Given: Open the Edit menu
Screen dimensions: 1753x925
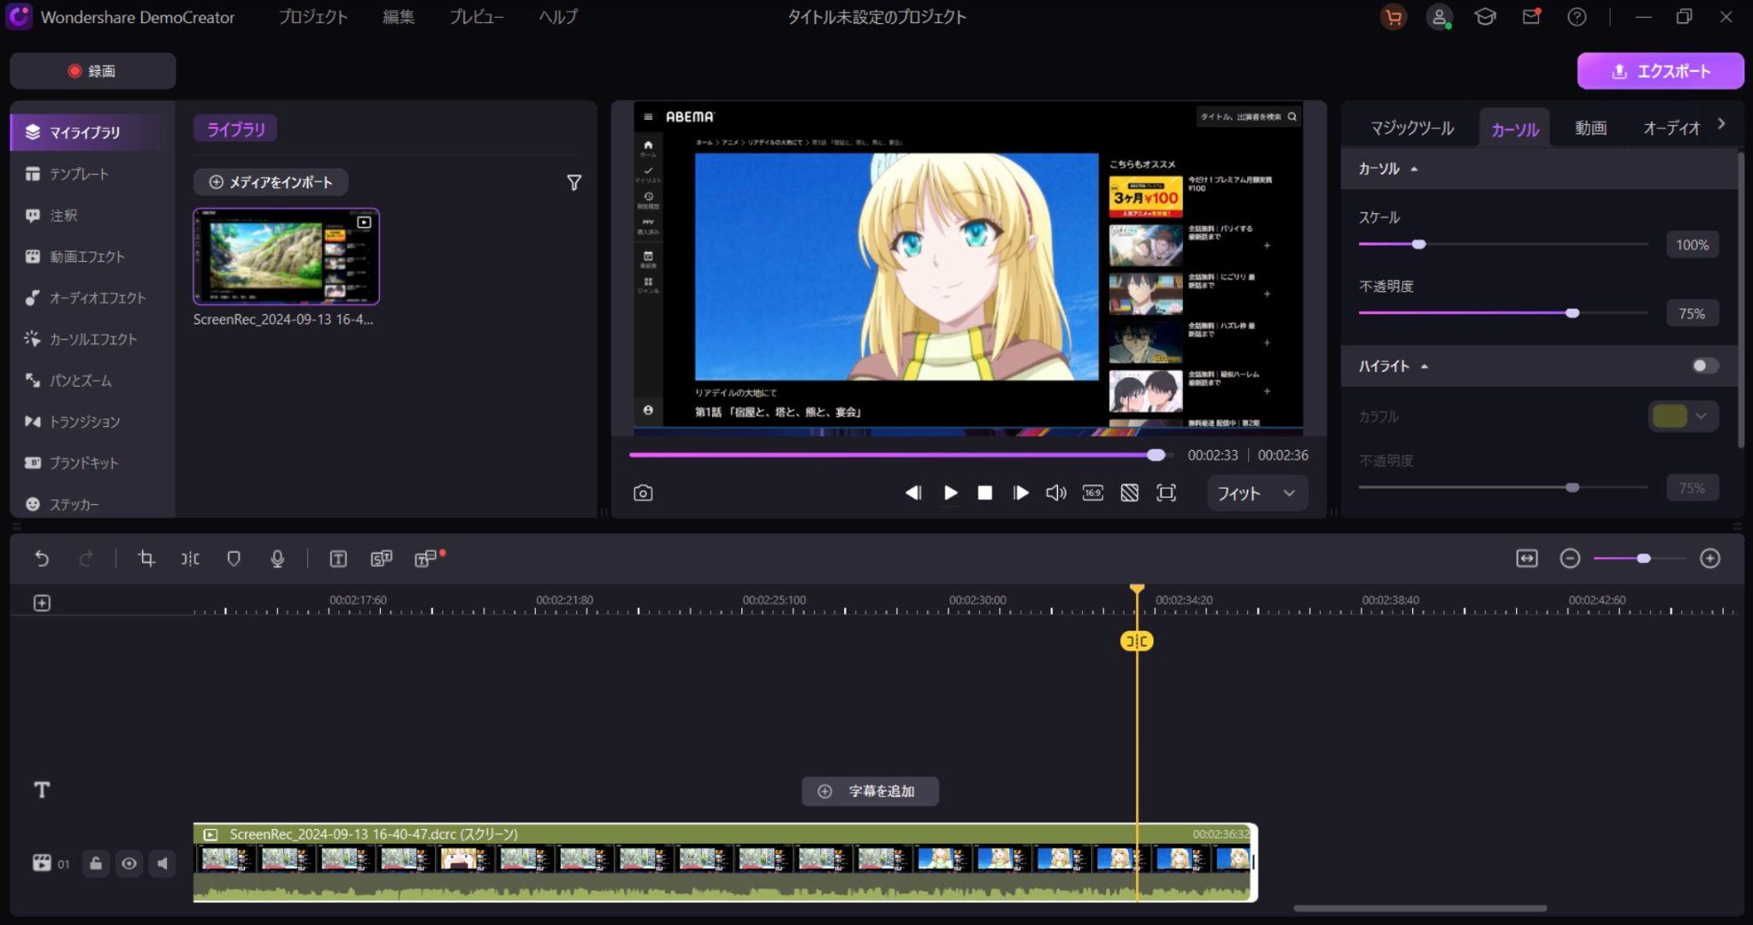Looking at the screenshot, I should [399, 17].
